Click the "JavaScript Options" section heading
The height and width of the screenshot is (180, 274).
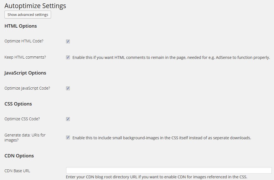[25, 73]
